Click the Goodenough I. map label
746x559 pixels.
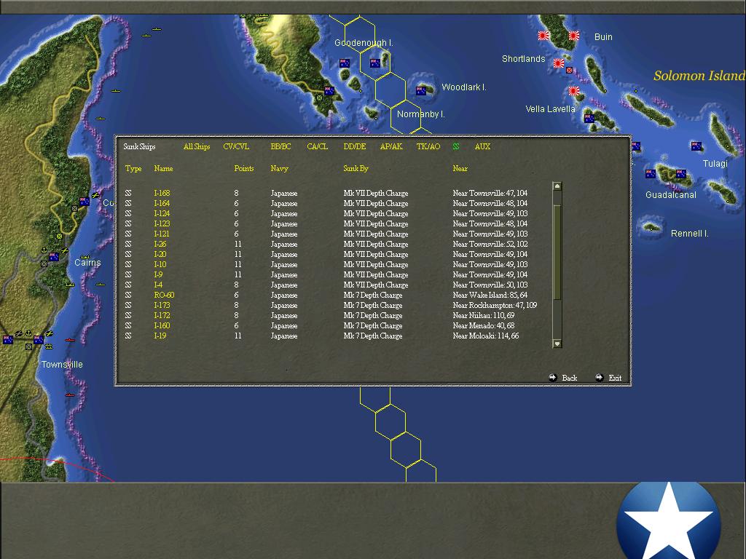pyautogui.click(x=364, y=43)
